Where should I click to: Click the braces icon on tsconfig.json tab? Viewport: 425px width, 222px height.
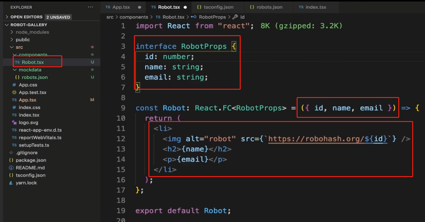click(199, 7)
